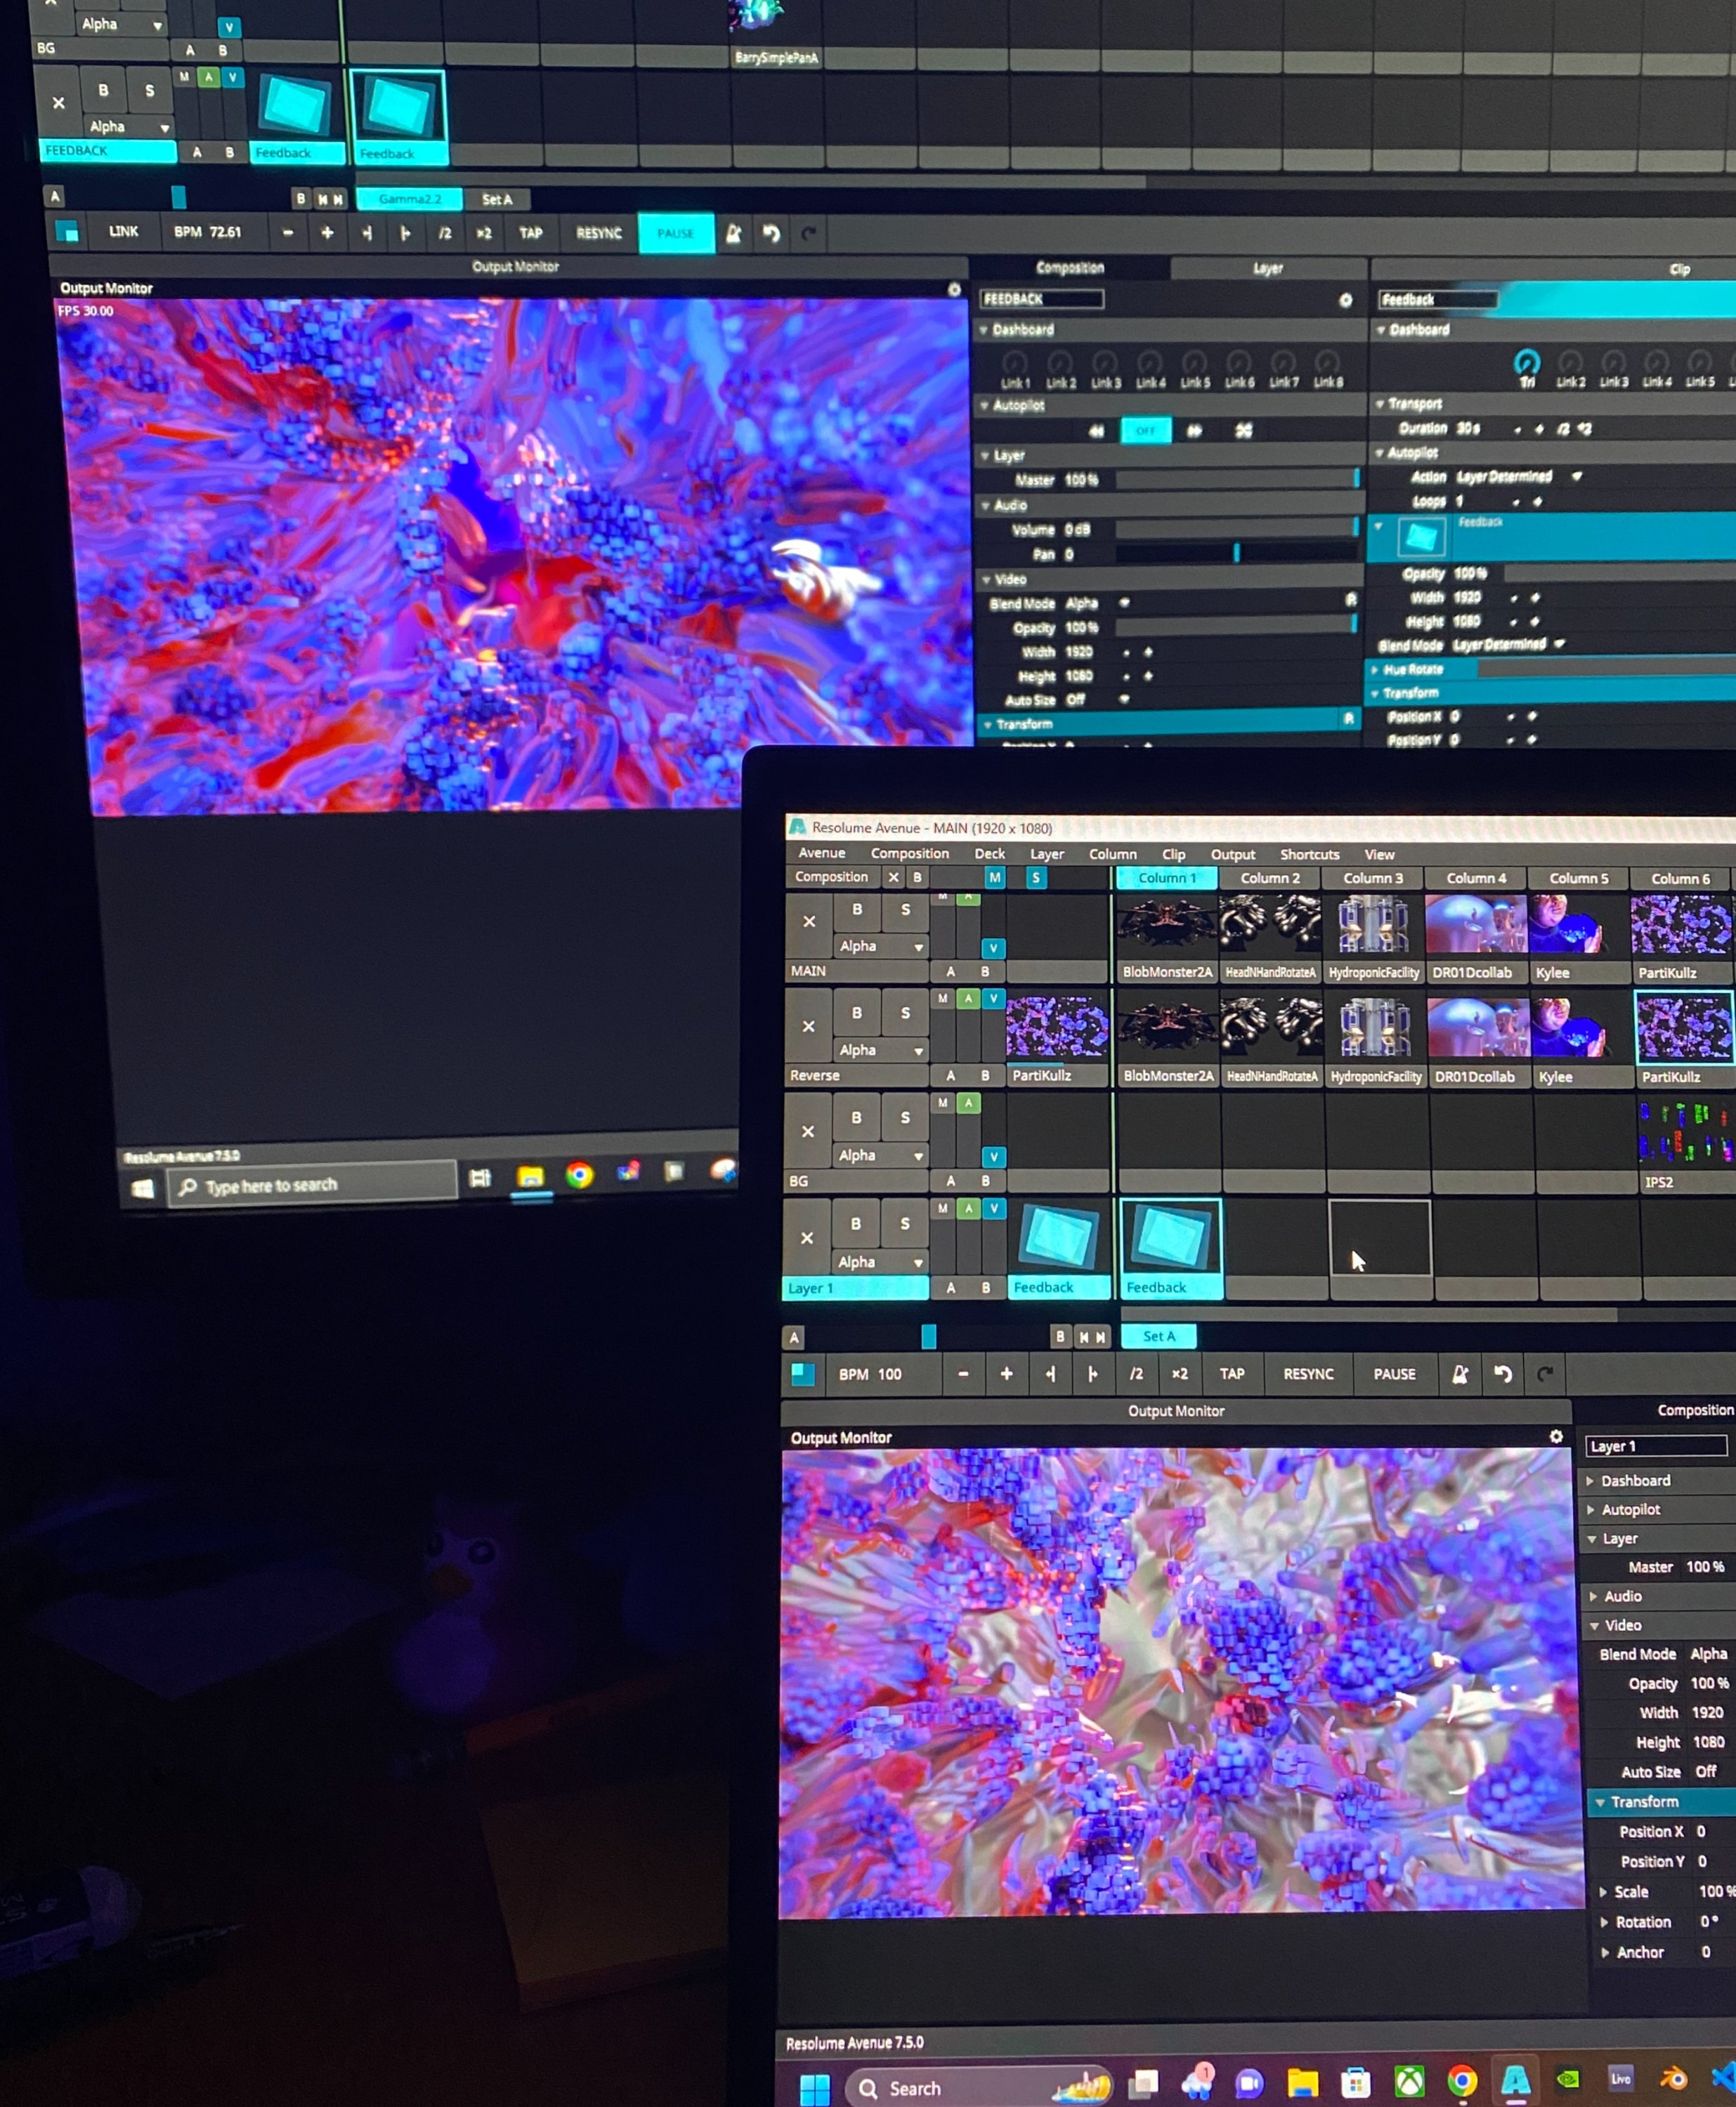This screenshot has height=2107, width=1736.
Task: Click the metronome icon beside PAUSE on the laptop
Action: 1459,1374
